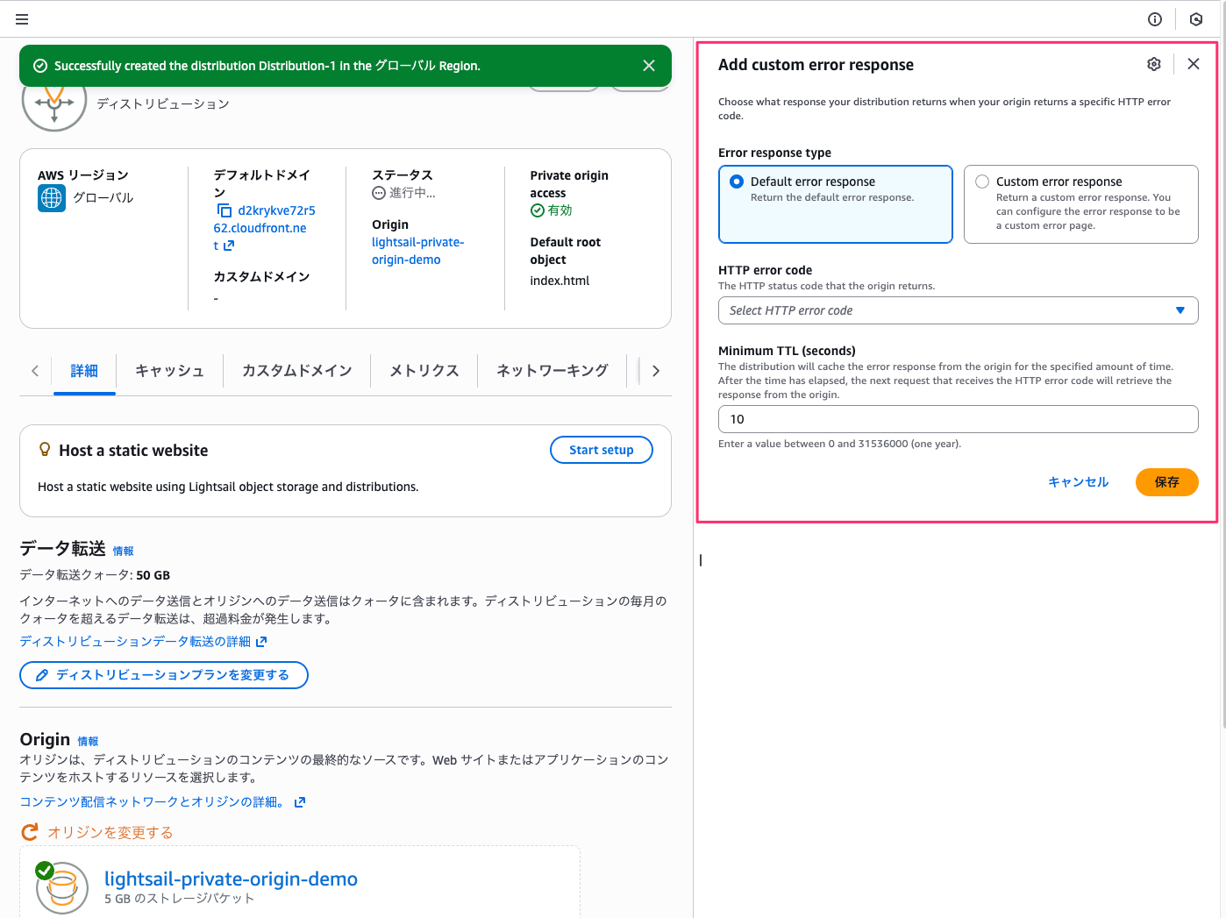Image resolution: width=1226 pixels, height=918 pixels.
Task: Open the lightsail-private-origin-demo bucket title link
Action: pyautogui.click(x=231, y=879)
